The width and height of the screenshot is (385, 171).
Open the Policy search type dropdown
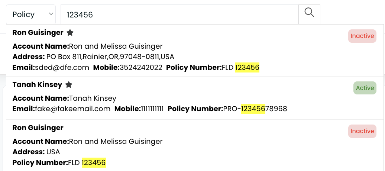[x=31, y=14]
